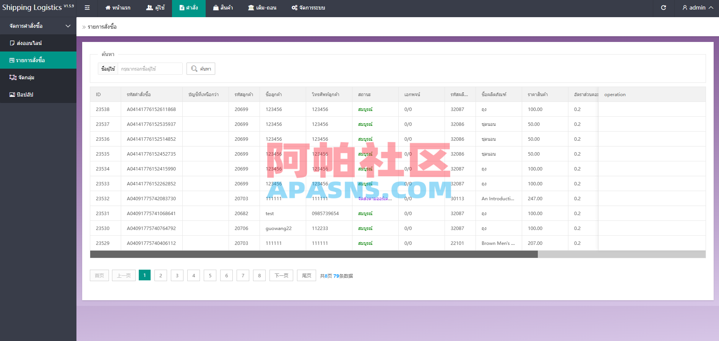Screen dimensions: 719x341
Task: Open ส่งออนไลน์ in the sidebar
Action: 38,43
